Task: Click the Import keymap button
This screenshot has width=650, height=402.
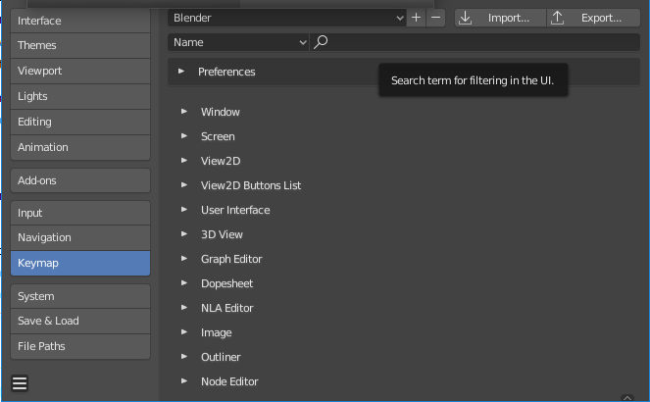Action: 500,18
